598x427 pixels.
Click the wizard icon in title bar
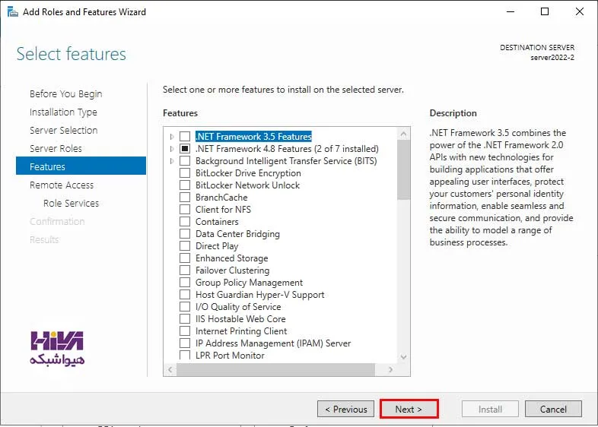12,12
